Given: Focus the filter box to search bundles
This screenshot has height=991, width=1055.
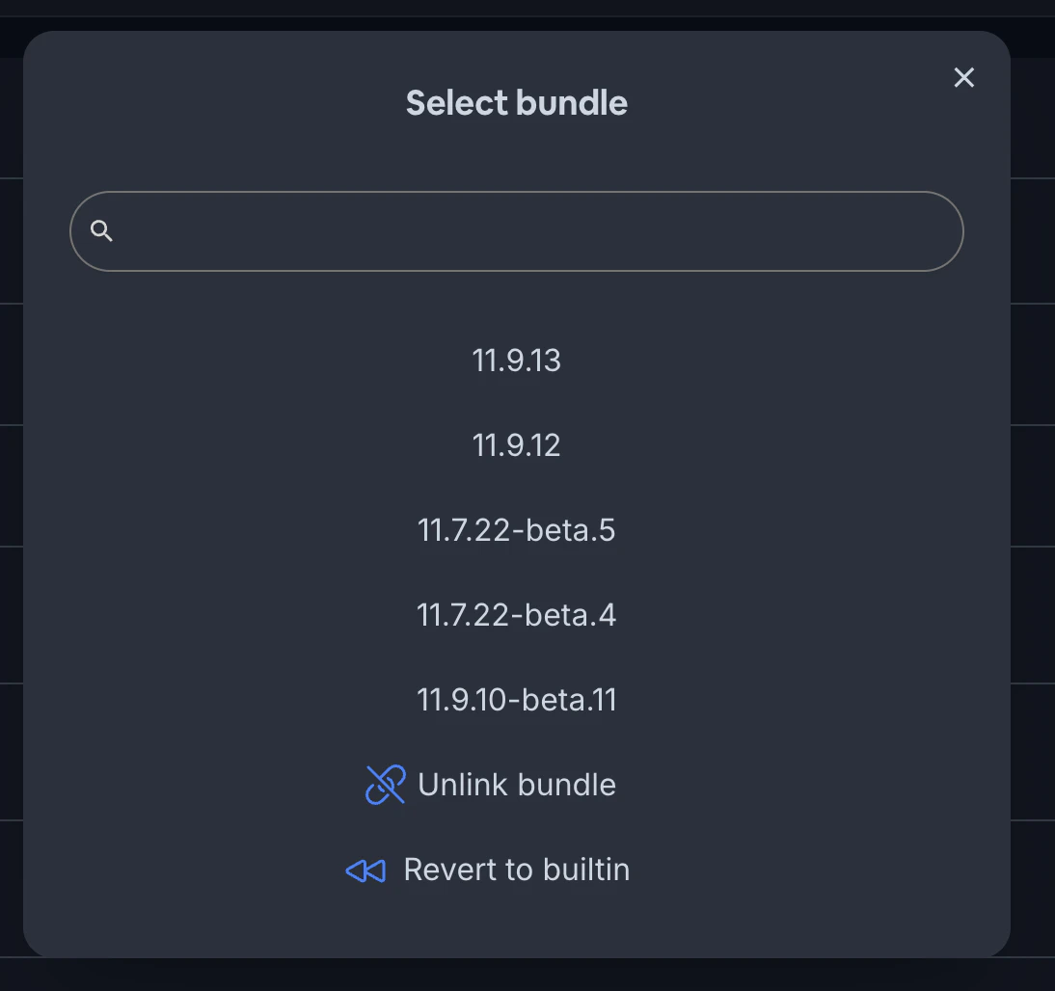Looking at the screenshot, I should coord(517,230).
